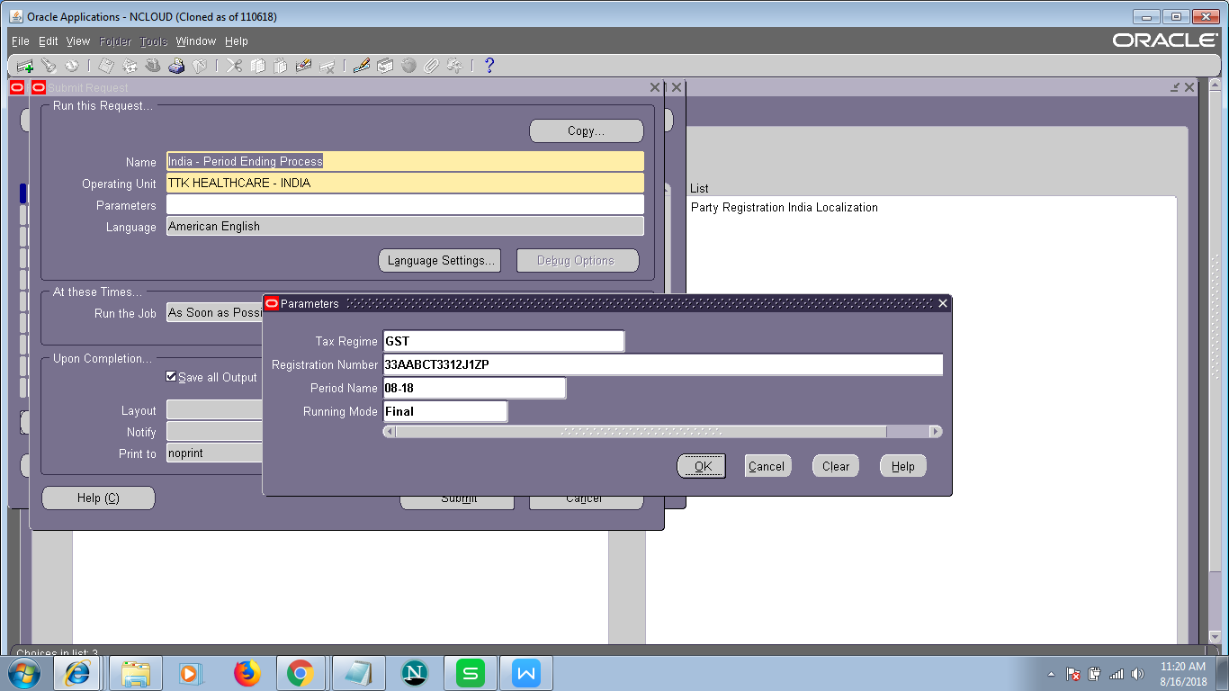Toggle the Save all Output checkbox

pos(172,377)
